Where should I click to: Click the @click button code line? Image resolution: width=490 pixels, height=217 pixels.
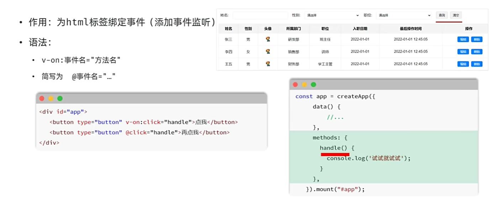(x=139, y=132)
